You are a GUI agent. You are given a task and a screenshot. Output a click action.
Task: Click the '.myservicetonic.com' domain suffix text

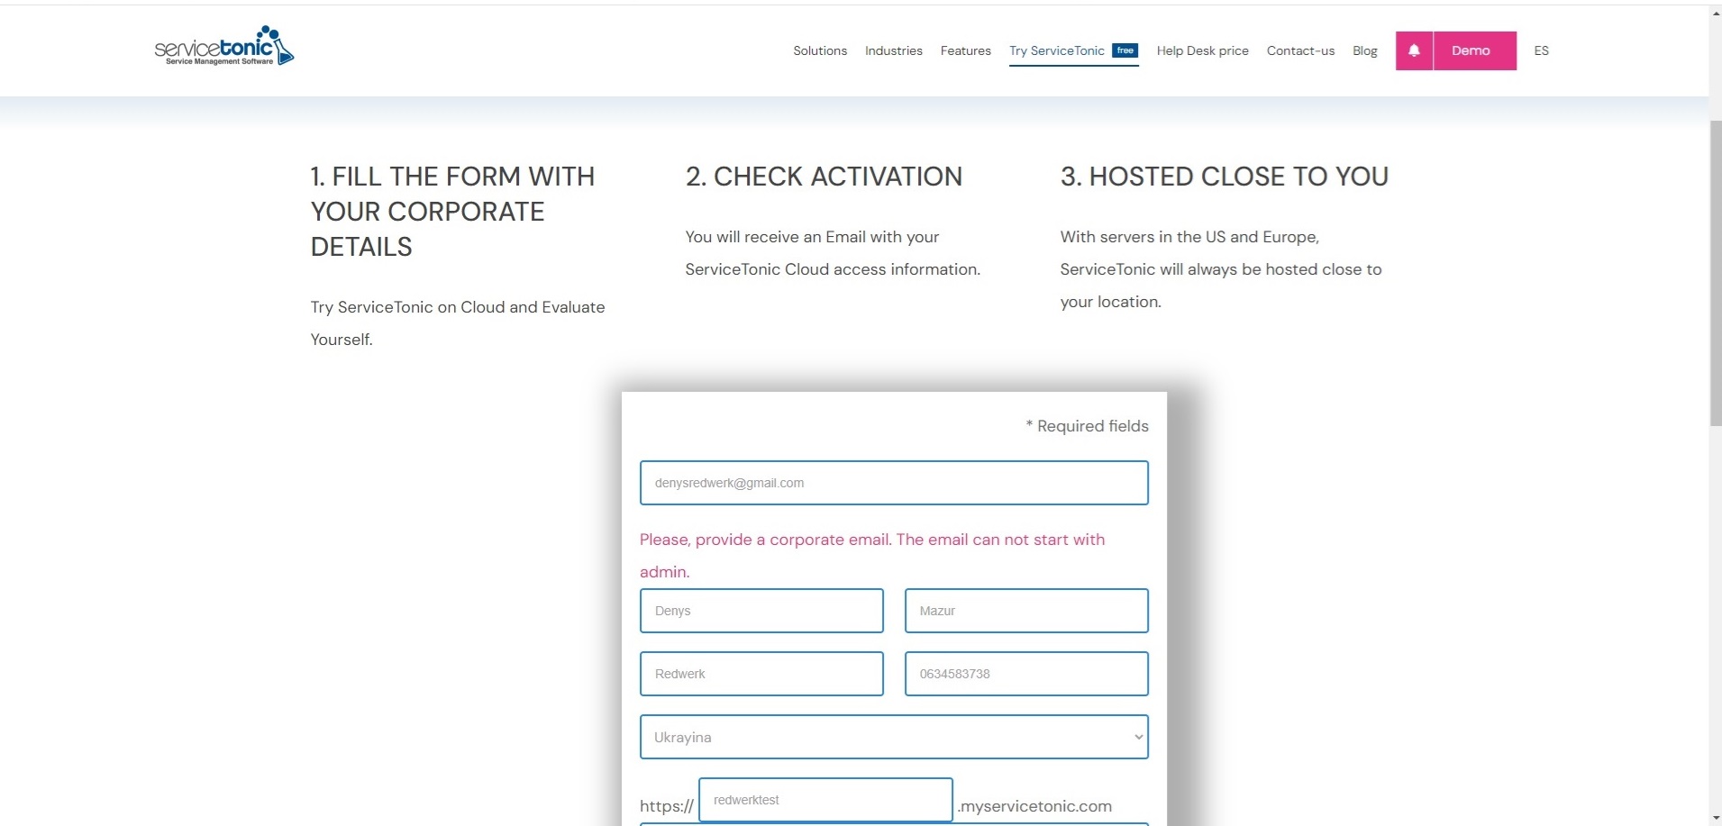[1034, 806]
